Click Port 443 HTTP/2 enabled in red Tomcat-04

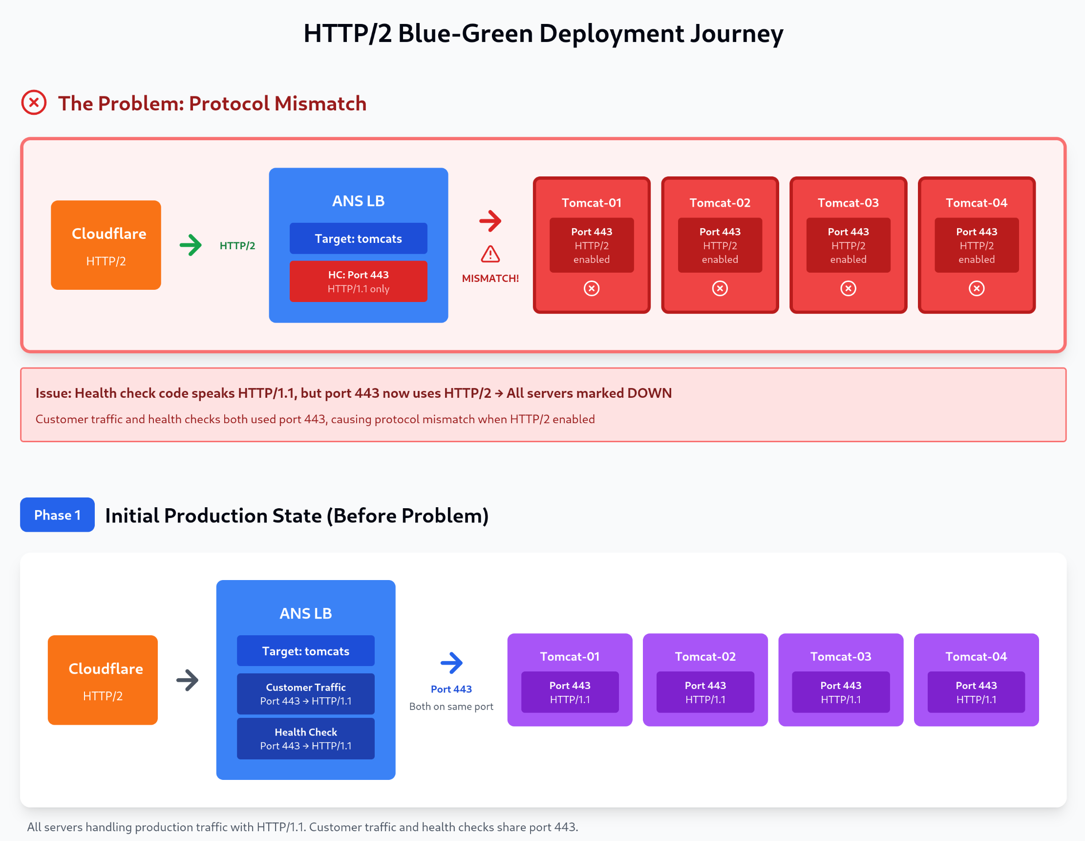977,245
